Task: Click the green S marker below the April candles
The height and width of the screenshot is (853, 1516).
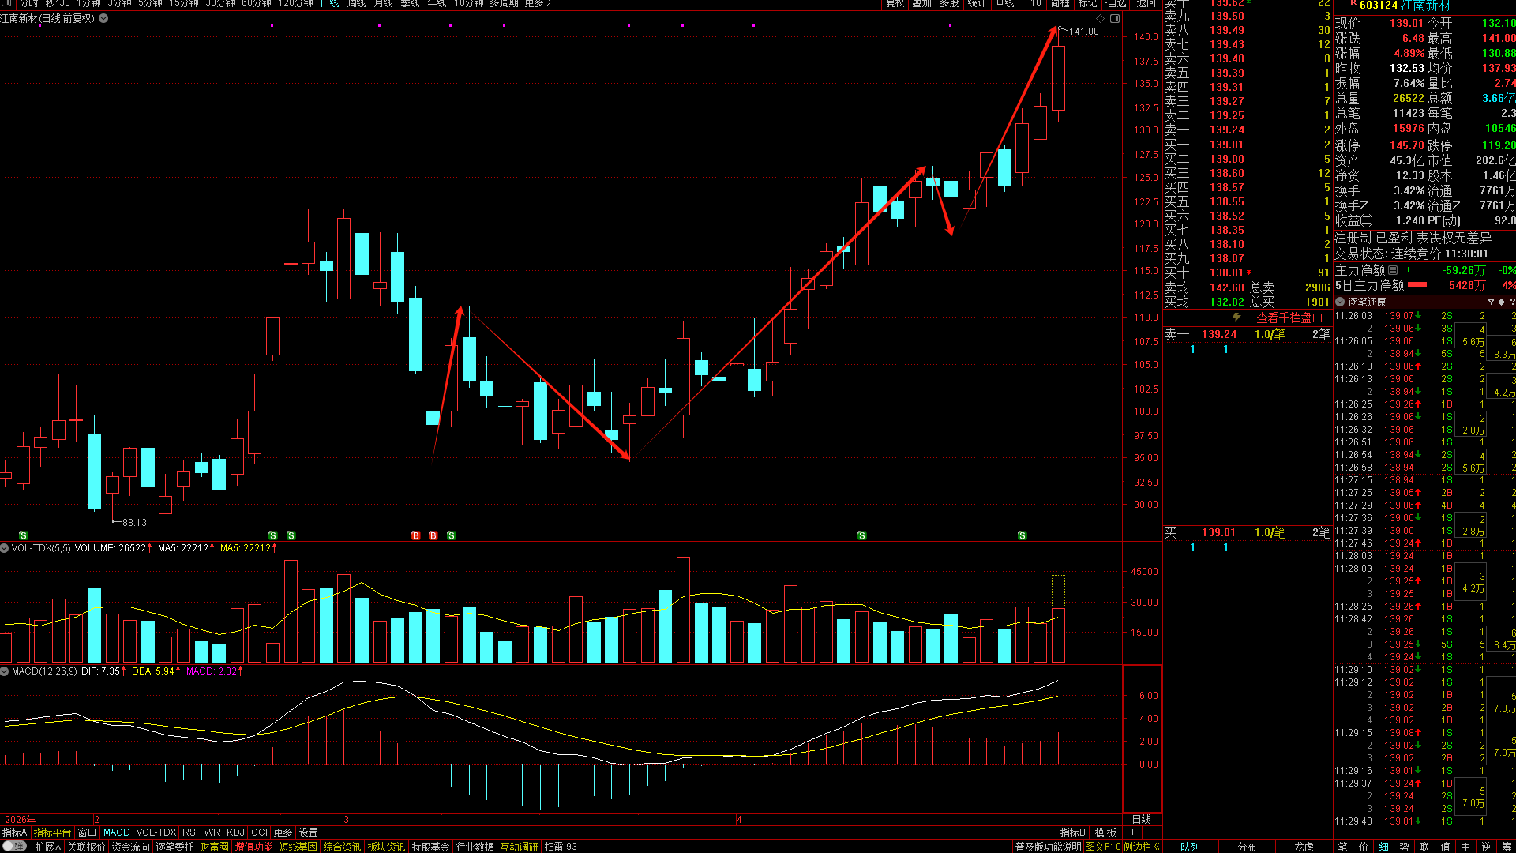Action: pyautogui.click(x=862, y=535)
